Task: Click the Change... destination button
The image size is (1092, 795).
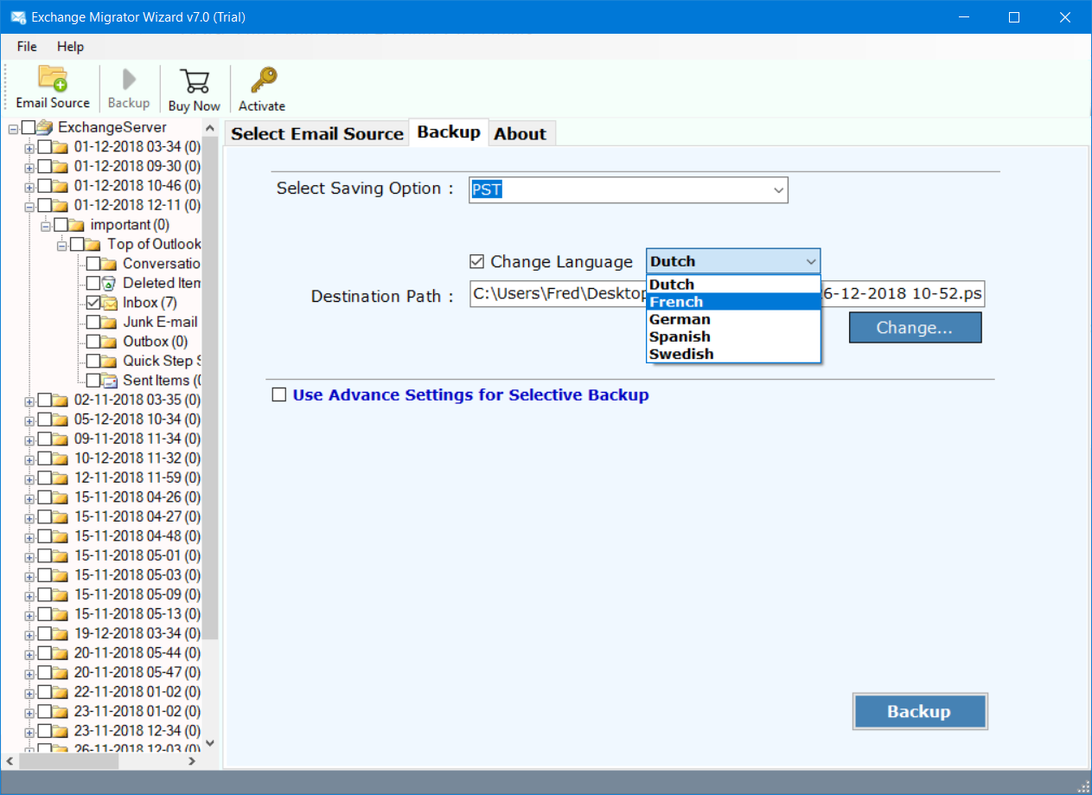Action: (x=915, y=328)
